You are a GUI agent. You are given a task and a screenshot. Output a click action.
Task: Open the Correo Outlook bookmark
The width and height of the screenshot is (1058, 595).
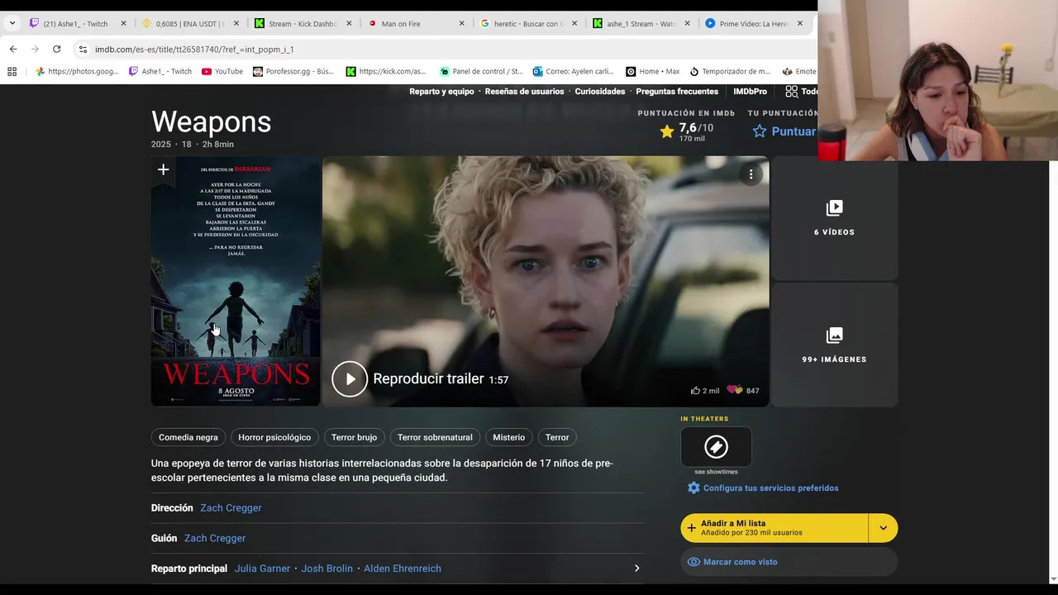(x=573, y=72)
